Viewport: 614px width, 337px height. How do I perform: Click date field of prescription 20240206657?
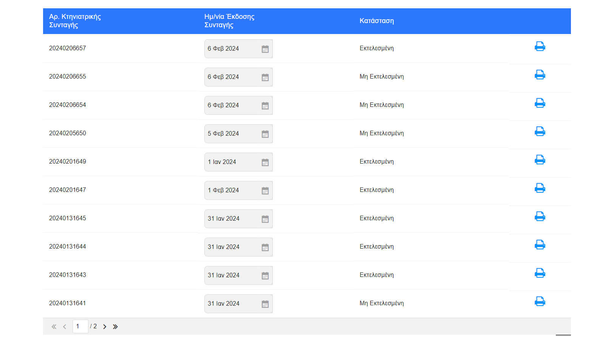238,49
